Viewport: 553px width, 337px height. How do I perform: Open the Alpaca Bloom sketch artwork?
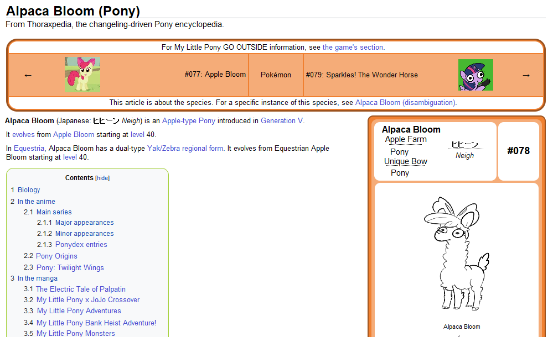pyautogui.click(x=456, y=254)
